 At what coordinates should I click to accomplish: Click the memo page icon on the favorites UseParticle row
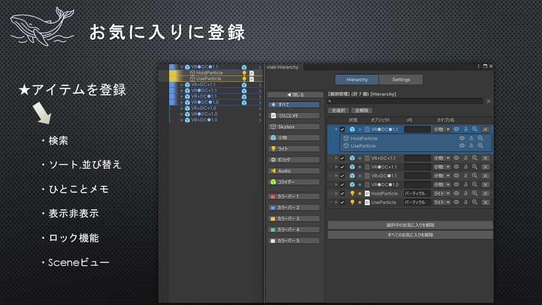pos(367,202)
